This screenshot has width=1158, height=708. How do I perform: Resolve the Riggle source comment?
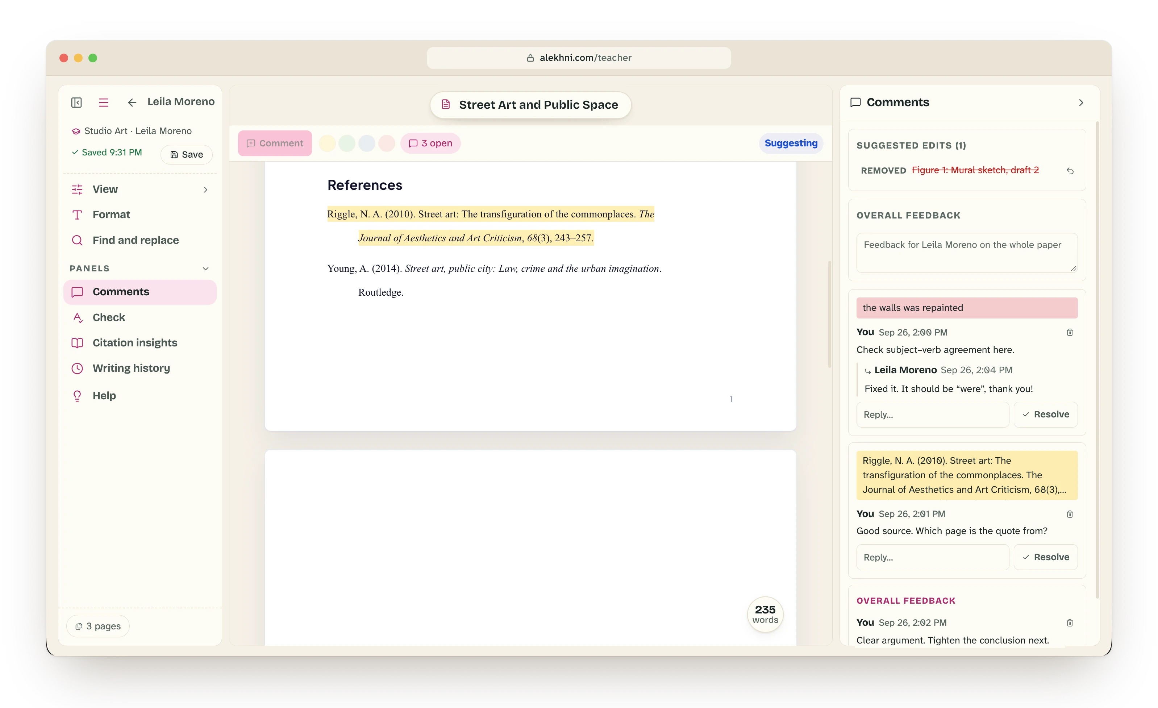click(x=1046, y=558)
